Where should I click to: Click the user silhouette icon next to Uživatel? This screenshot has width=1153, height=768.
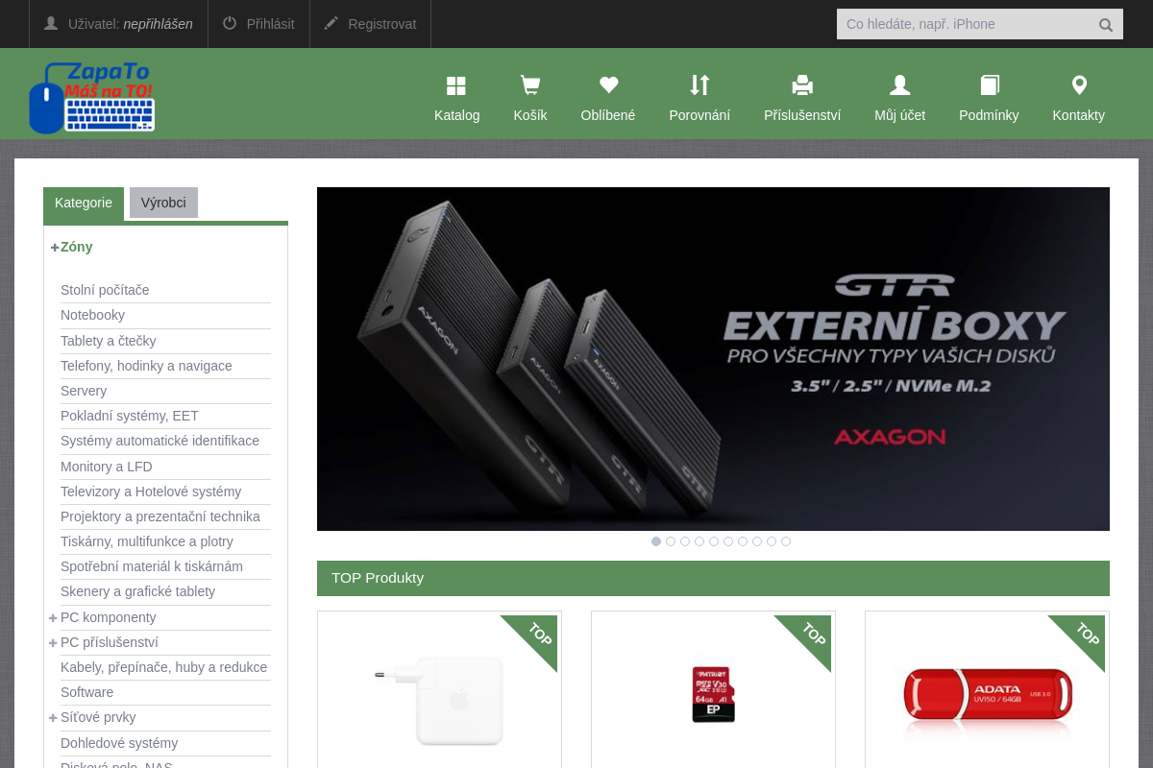point(51,23)
